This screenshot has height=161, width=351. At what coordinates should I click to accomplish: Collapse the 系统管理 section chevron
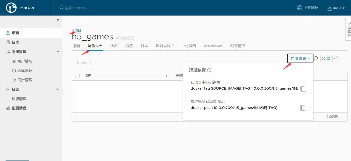click(58, 52)
